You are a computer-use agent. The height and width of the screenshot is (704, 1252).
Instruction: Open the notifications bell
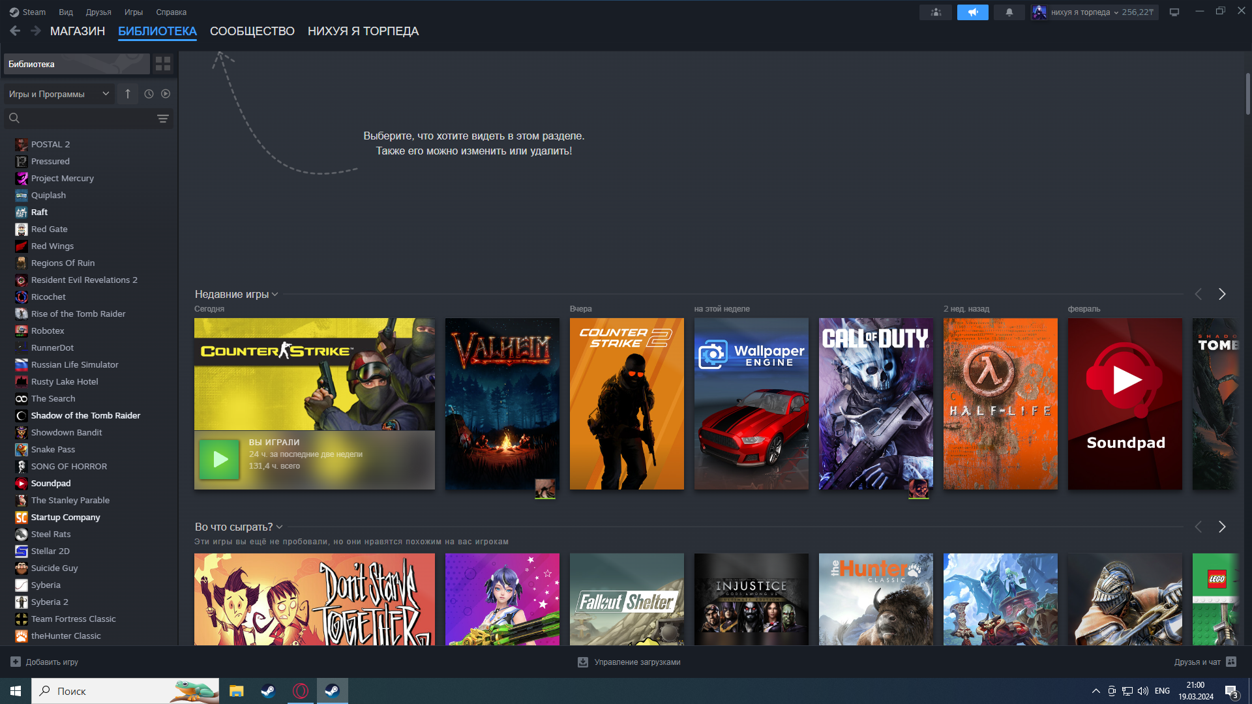pyautogui.click(x=1009, y=12)
